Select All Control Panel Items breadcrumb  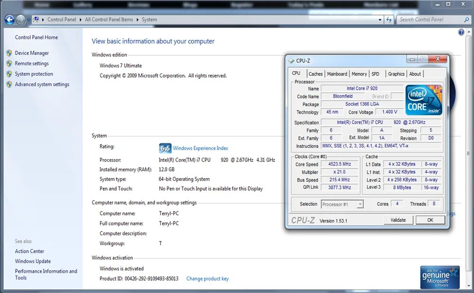(109, 19)
